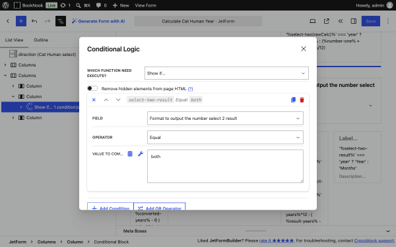The width and height of the screenshot is (396, 247).
Task: Collapse the condition with the X icon
Action: (x=94, y=100)
